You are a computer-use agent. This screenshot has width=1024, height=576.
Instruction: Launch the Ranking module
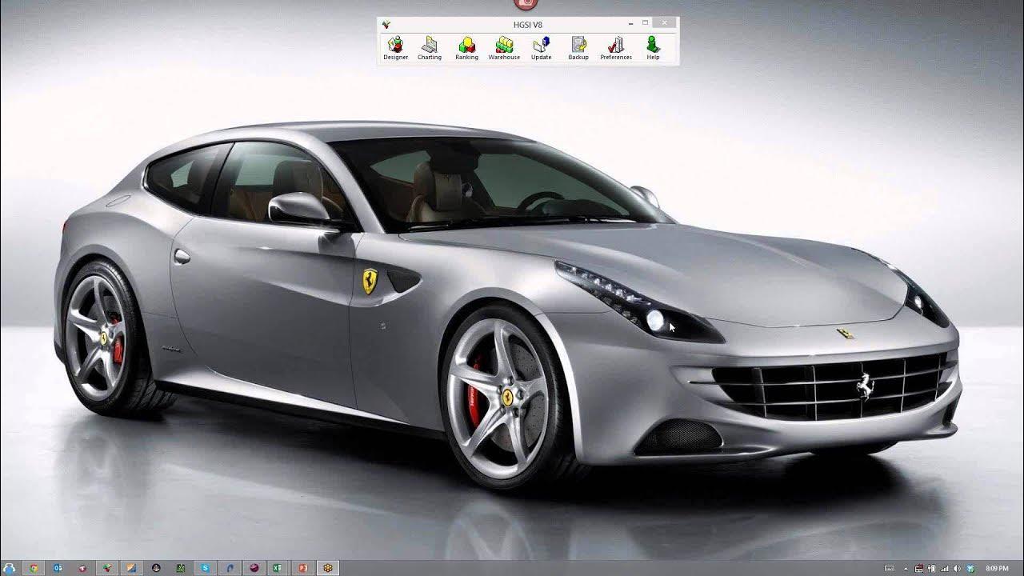[466, 48]
